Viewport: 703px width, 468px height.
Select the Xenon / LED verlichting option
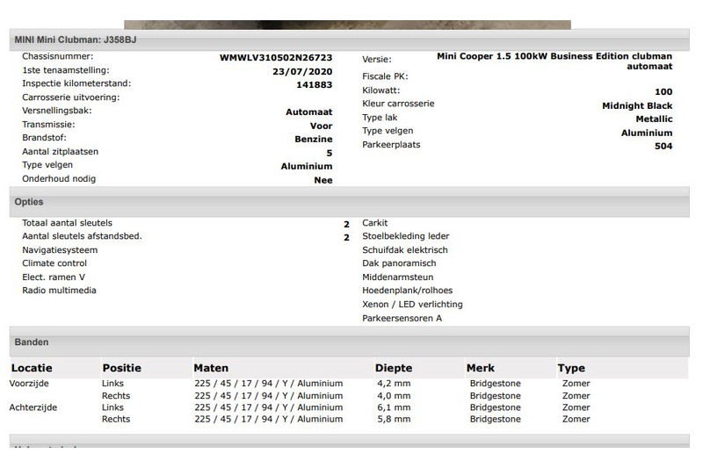pyautogui.click(x=412, y=305)
